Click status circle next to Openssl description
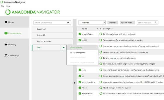The width and height of the screenshot is (164, 100). point(101,46)
